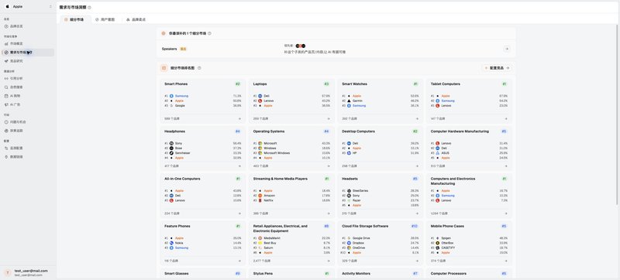Click the Garmin logo in Smart Watches card
The image size is (620, 280).
349,101
